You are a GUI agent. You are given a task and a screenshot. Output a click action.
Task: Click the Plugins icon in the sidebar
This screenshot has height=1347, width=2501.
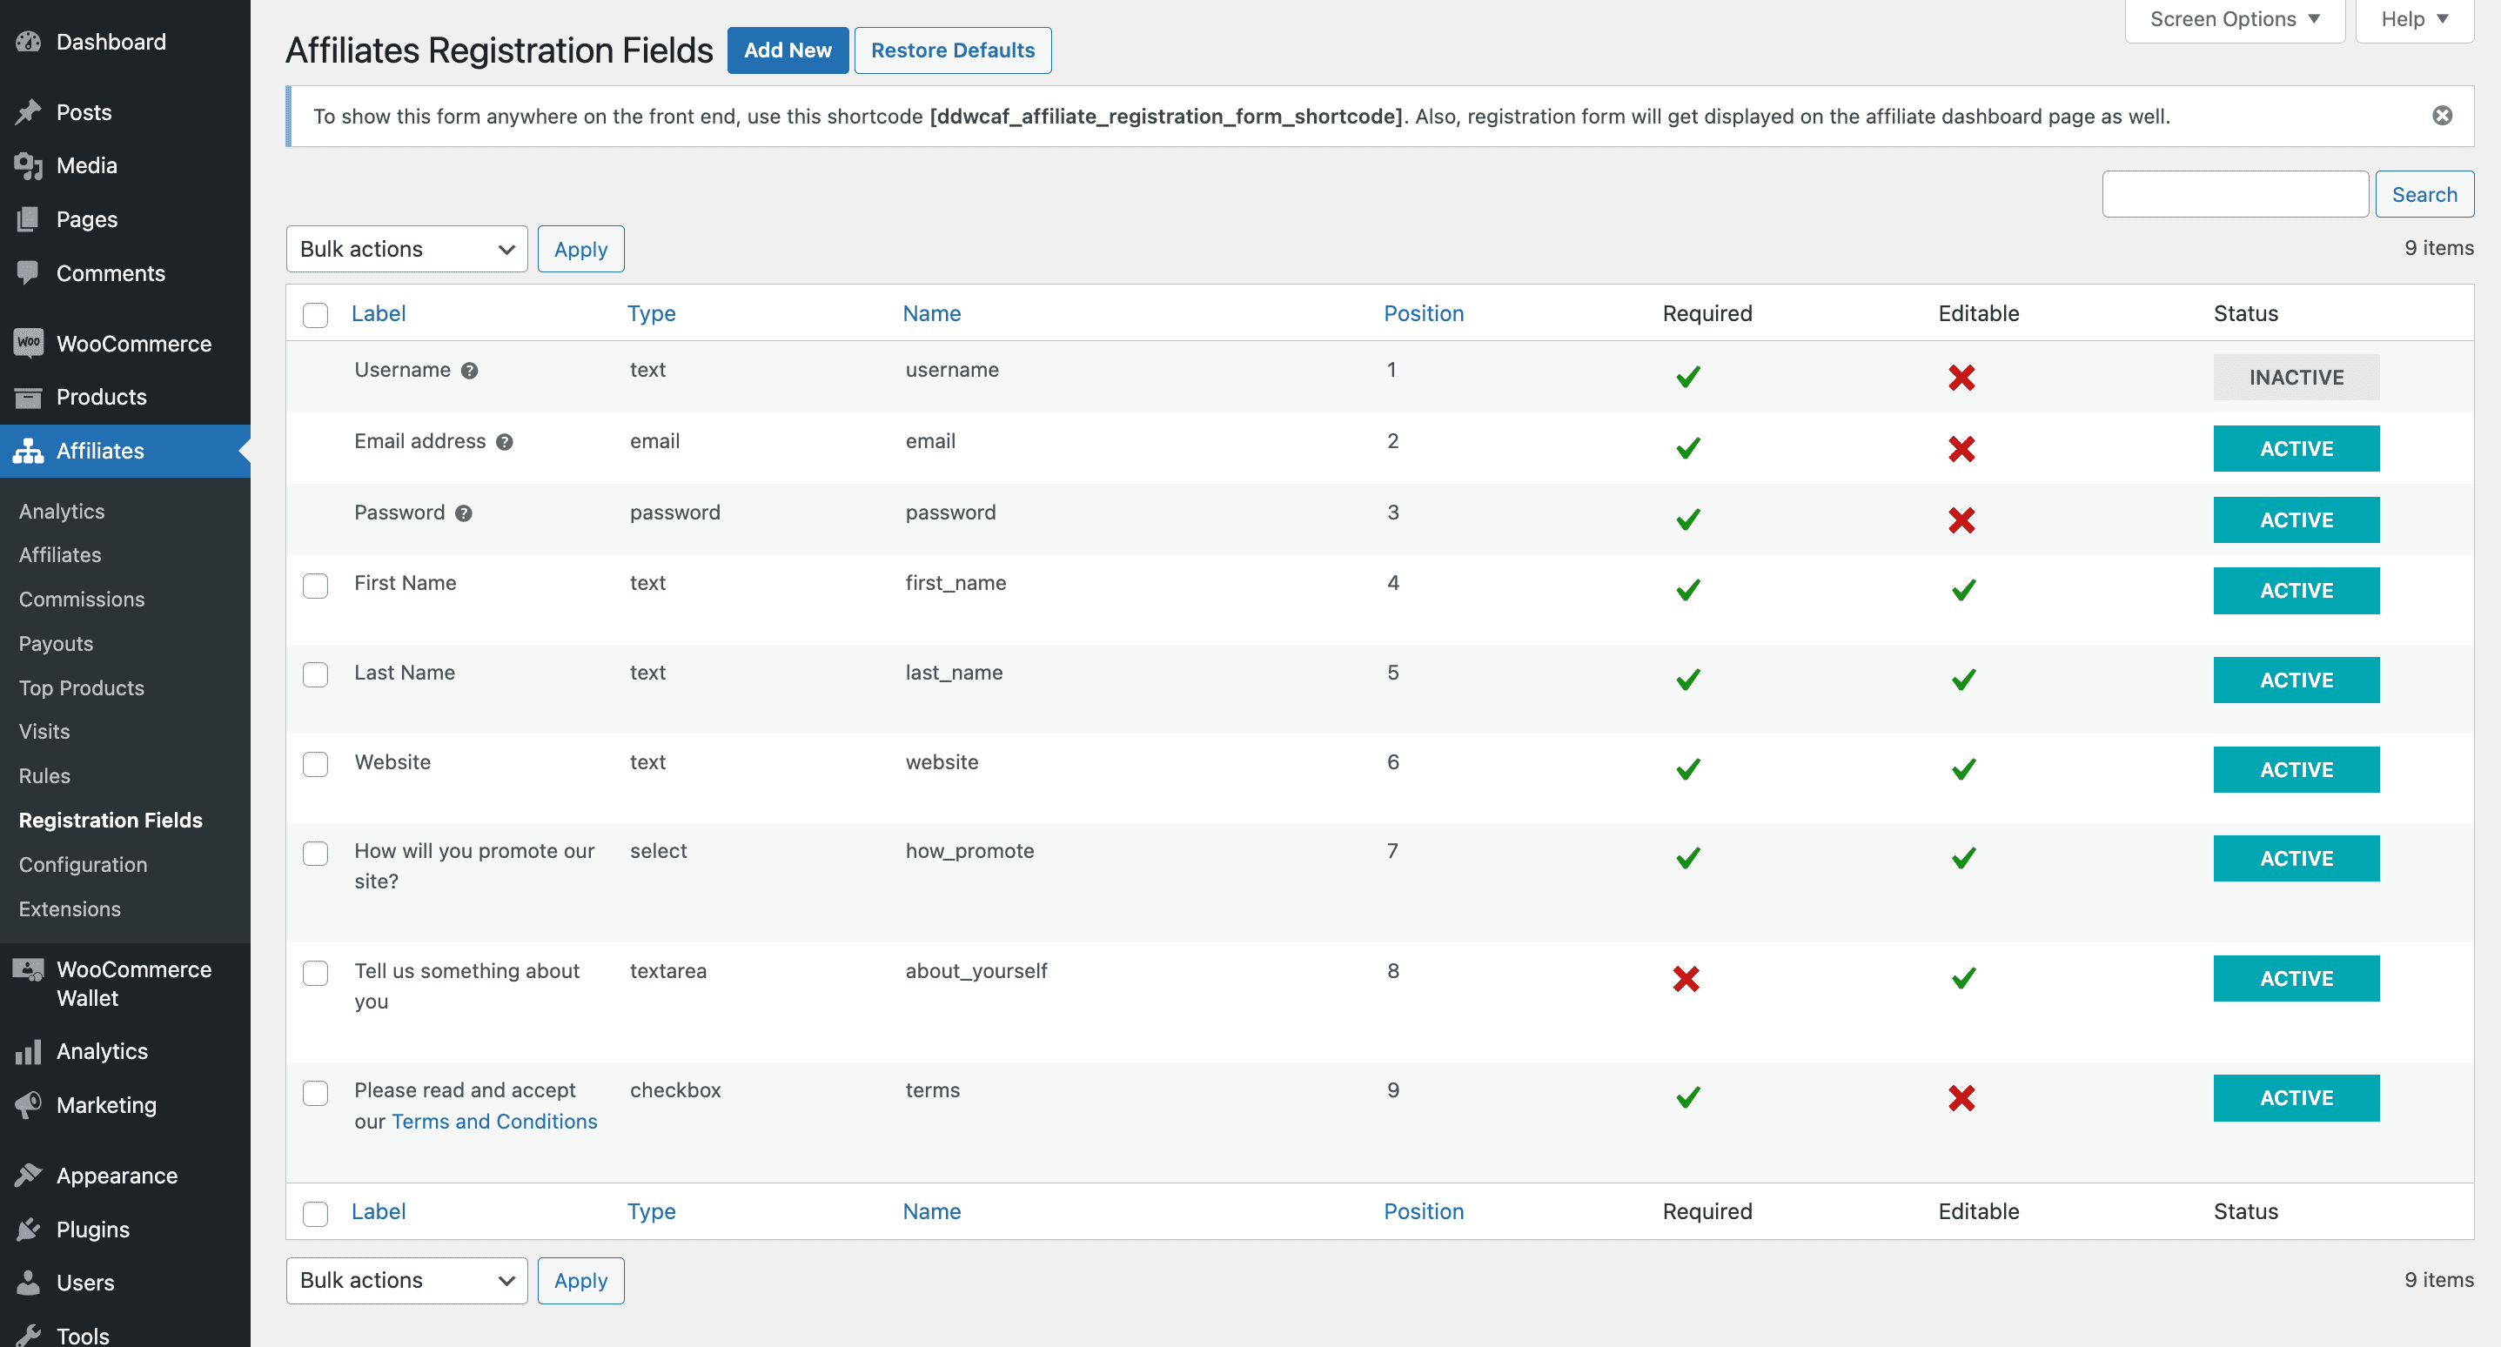coord(28,1230)
